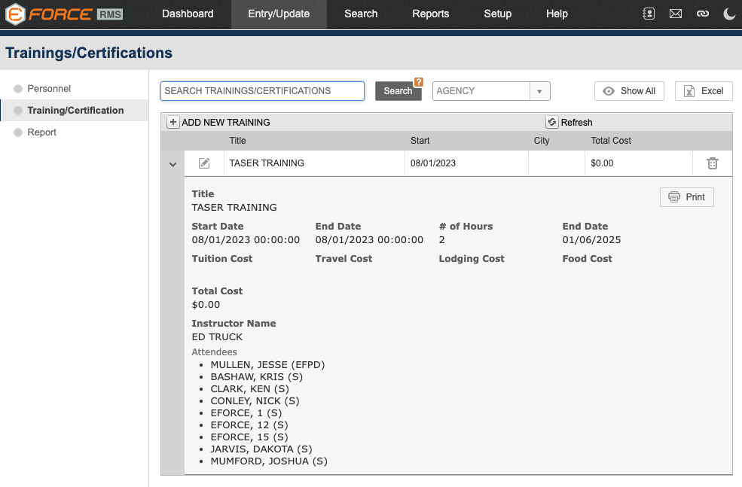Click the orange question mark help icon
The image size is (742, 487).
pyautogui.click(x=418, y=81)
